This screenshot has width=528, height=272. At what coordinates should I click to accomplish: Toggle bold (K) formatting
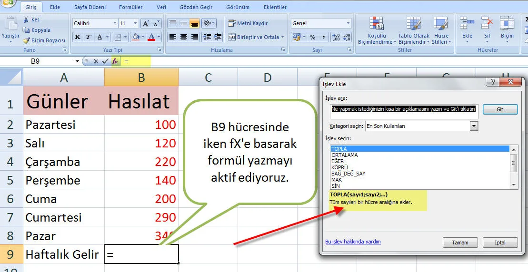tap(78, 37)
